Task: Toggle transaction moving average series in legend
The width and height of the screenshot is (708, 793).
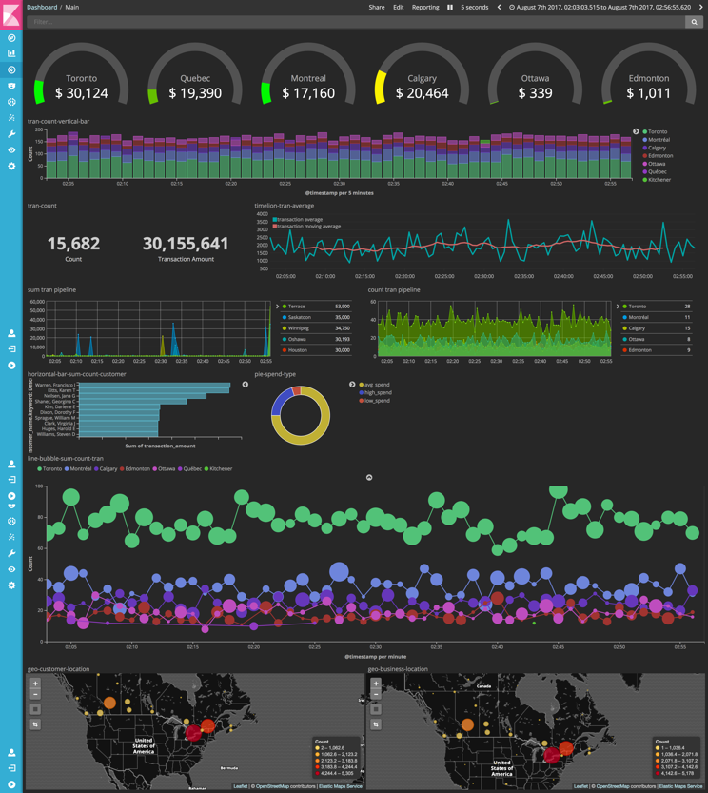Action: (x=307, y=226)
